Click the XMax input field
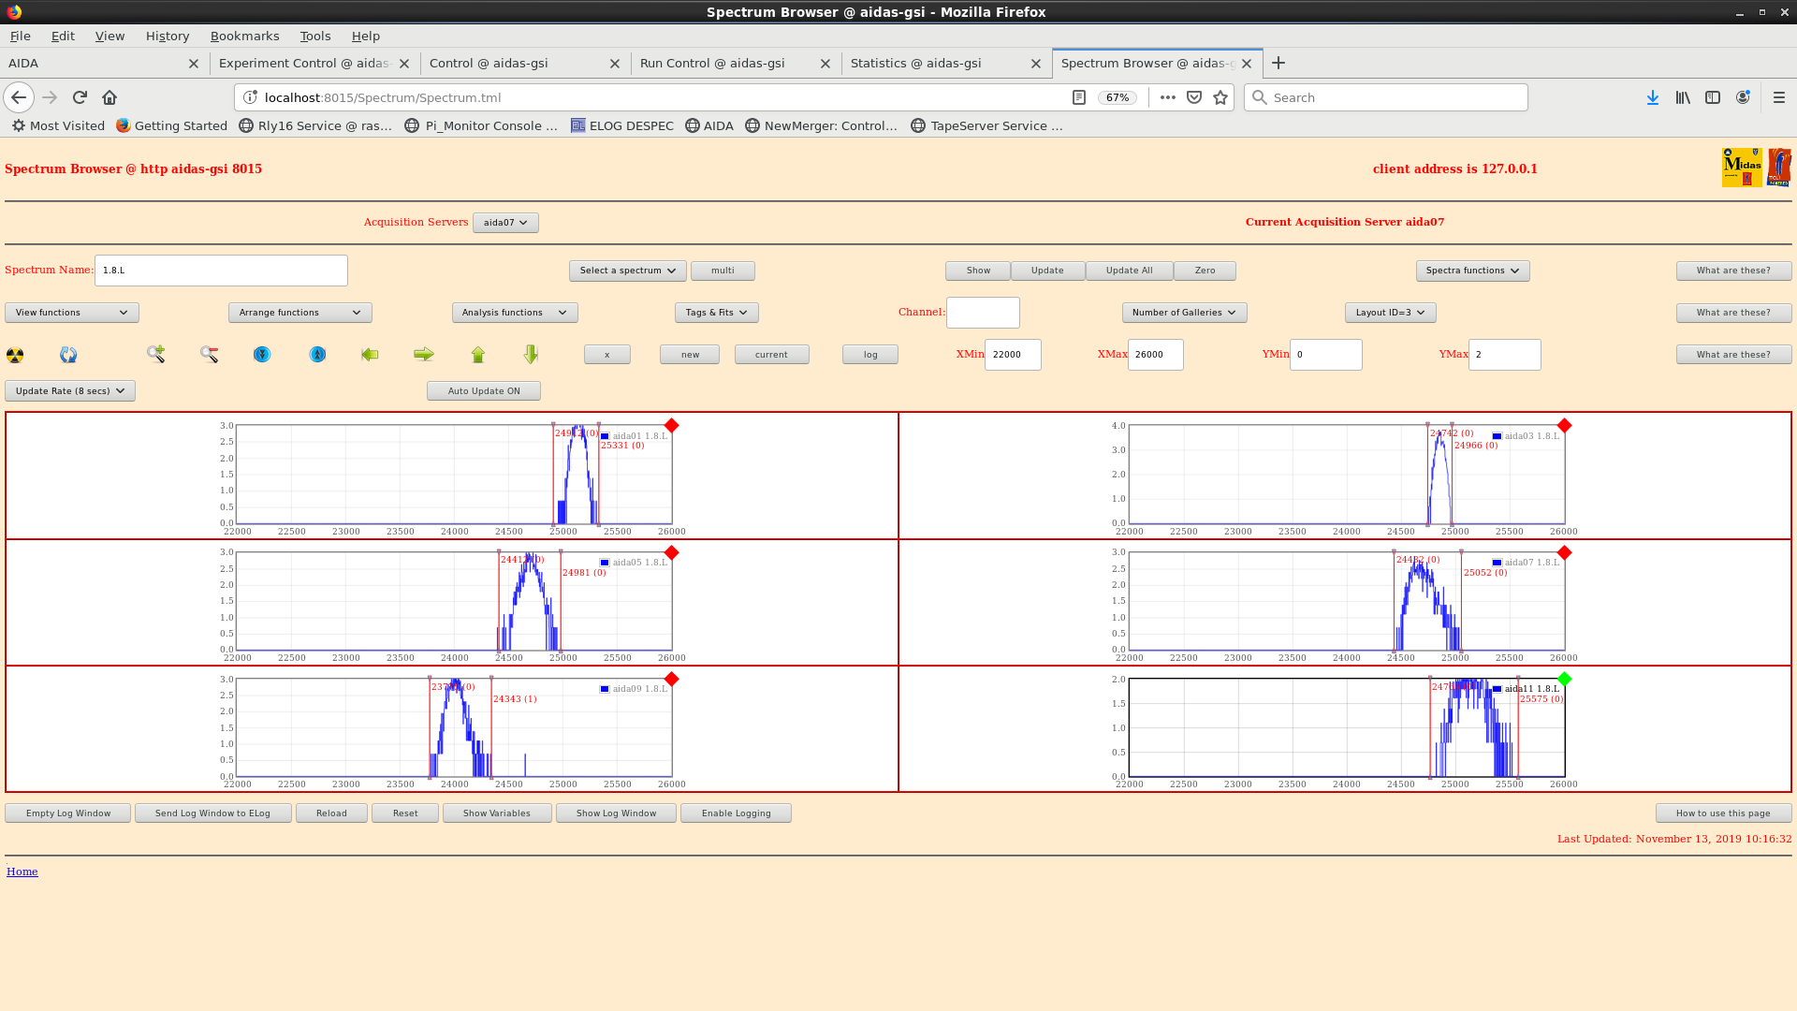 point(1155,355)
